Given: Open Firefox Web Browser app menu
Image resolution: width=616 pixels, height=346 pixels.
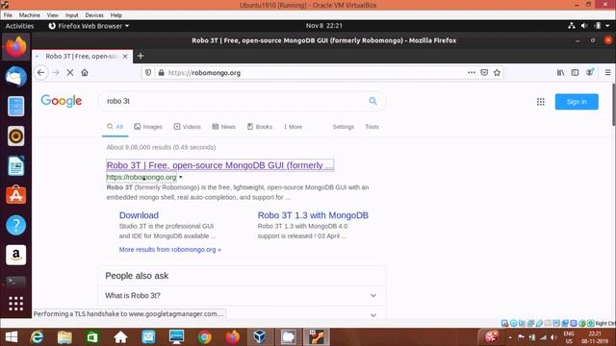Looking at the screenshot, I should 89,26.
